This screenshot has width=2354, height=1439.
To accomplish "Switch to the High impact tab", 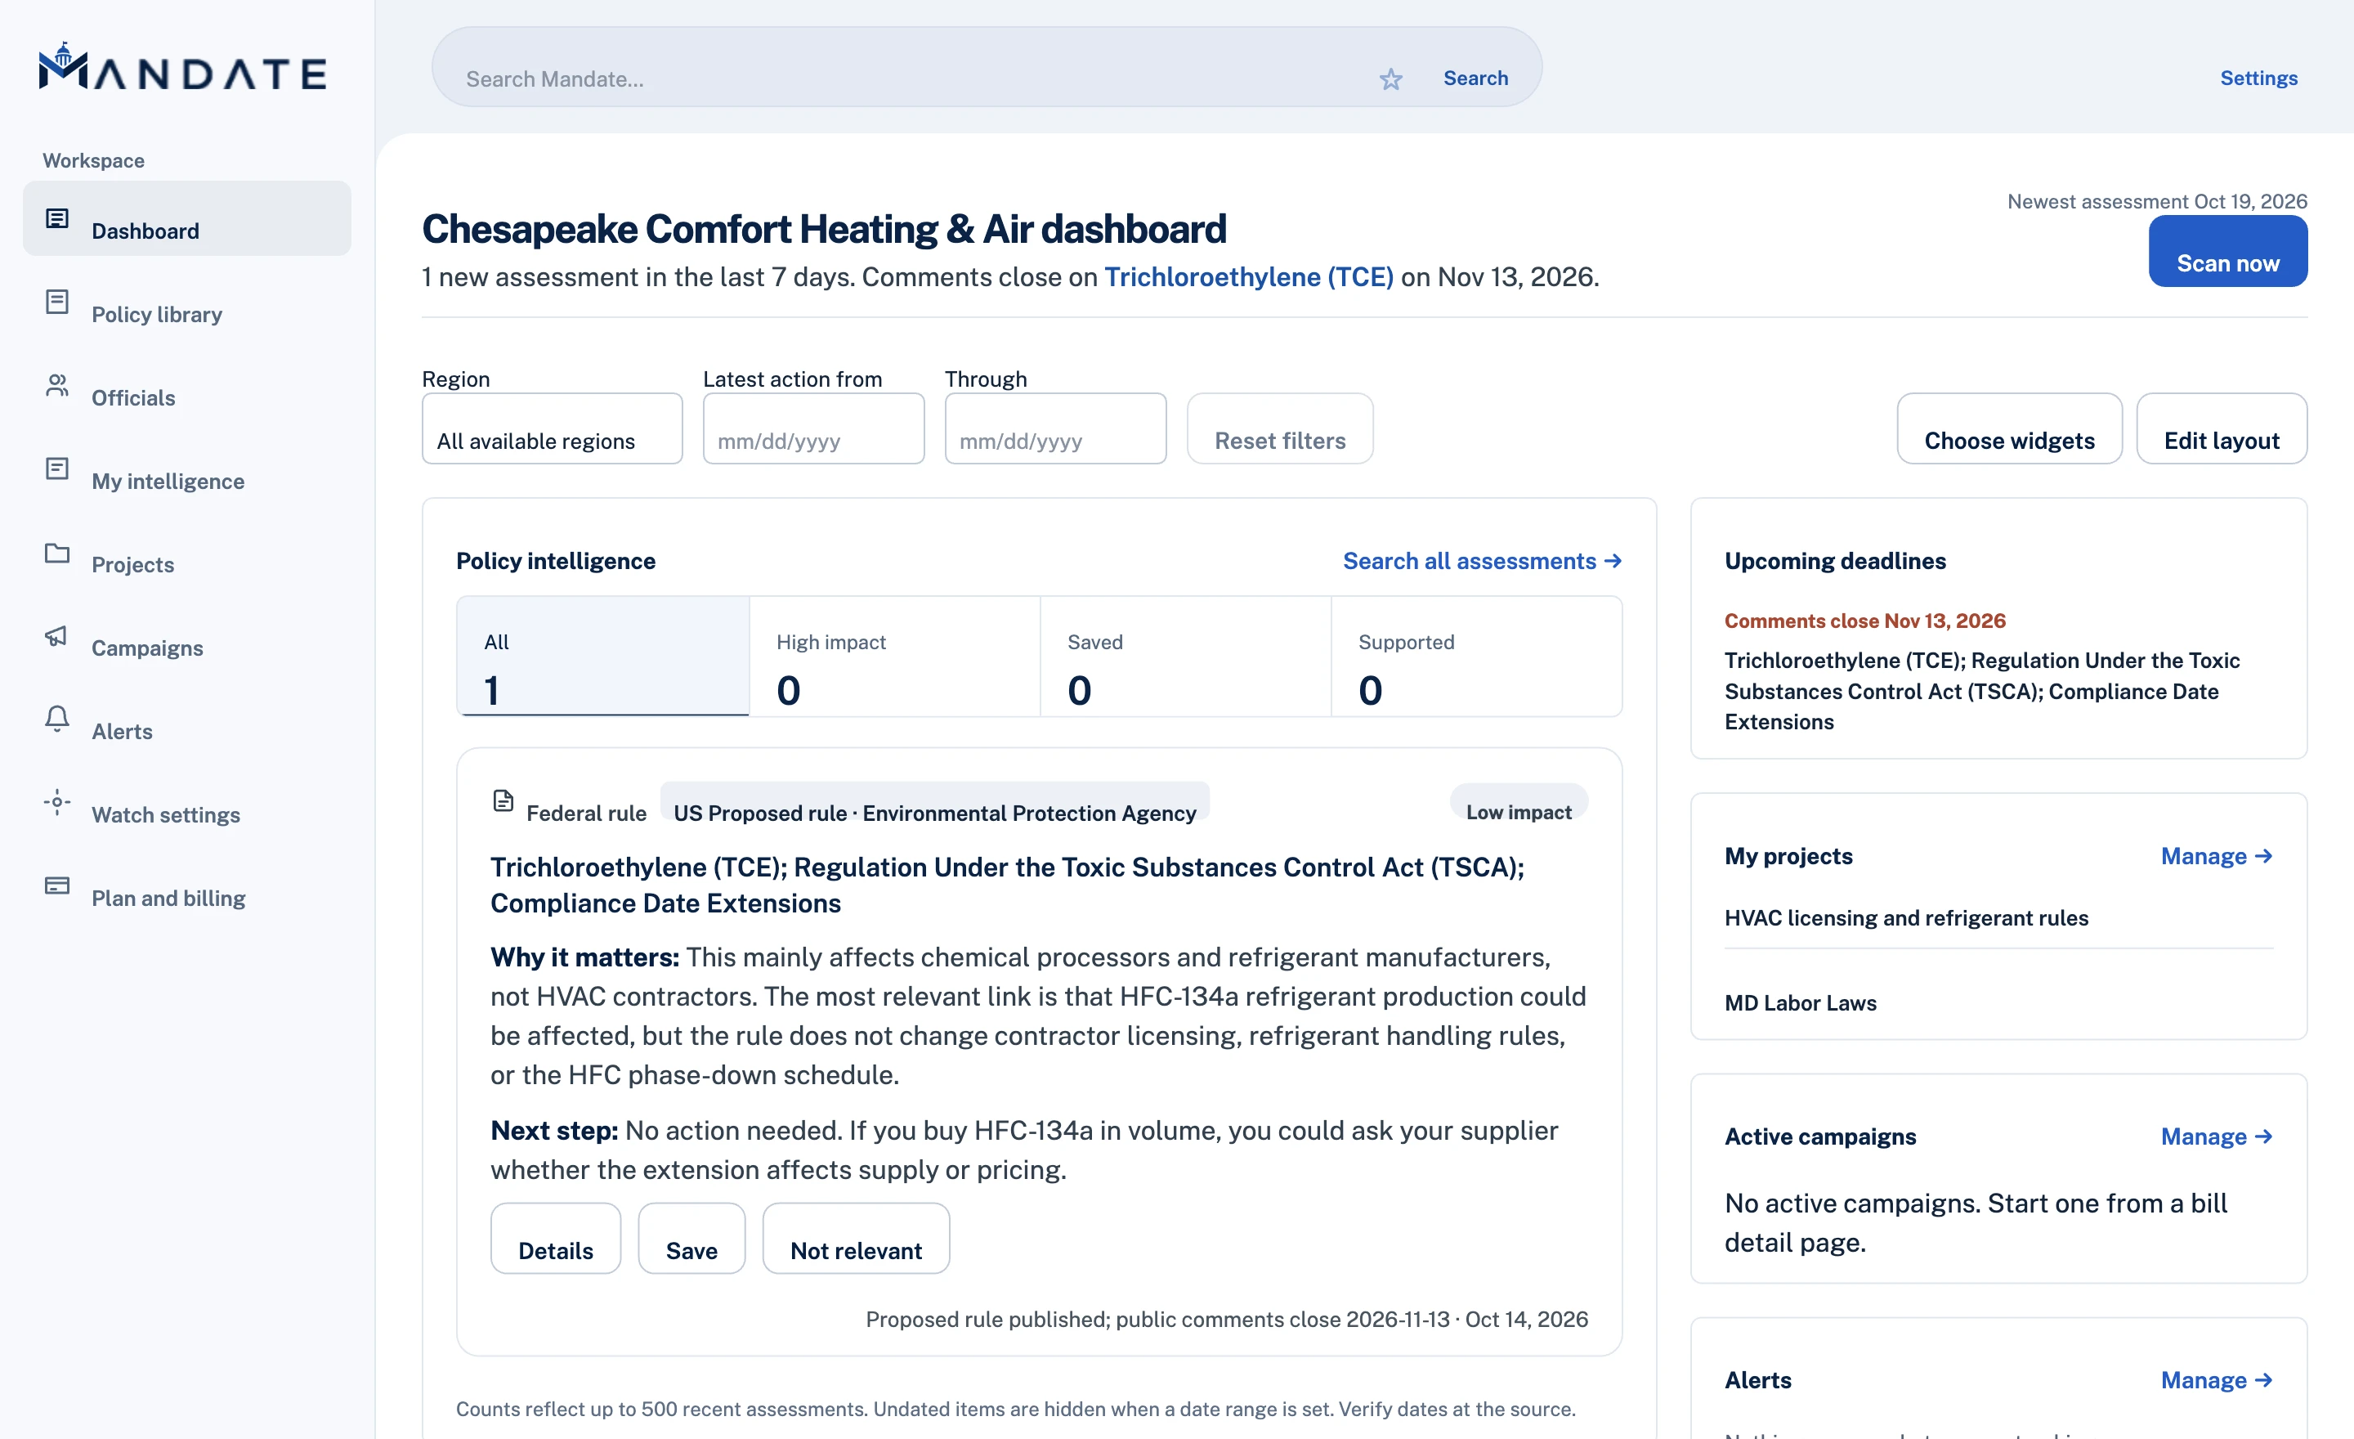I will pyautogui.click(x=894, y=657).
